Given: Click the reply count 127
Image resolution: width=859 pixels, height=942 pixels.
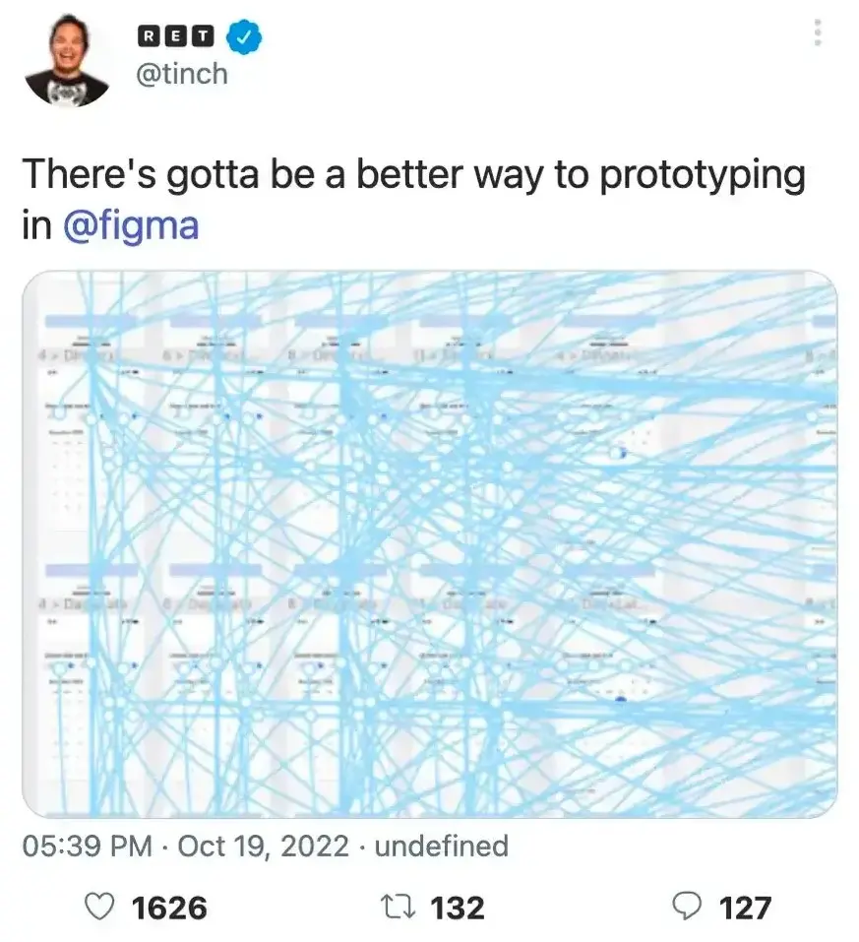Looking at the screenshot, I should click(x=745, y=907).
